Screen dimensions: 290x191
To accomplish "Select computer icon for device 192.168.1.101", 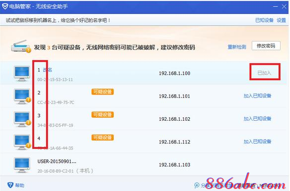I will click(22, 96).
